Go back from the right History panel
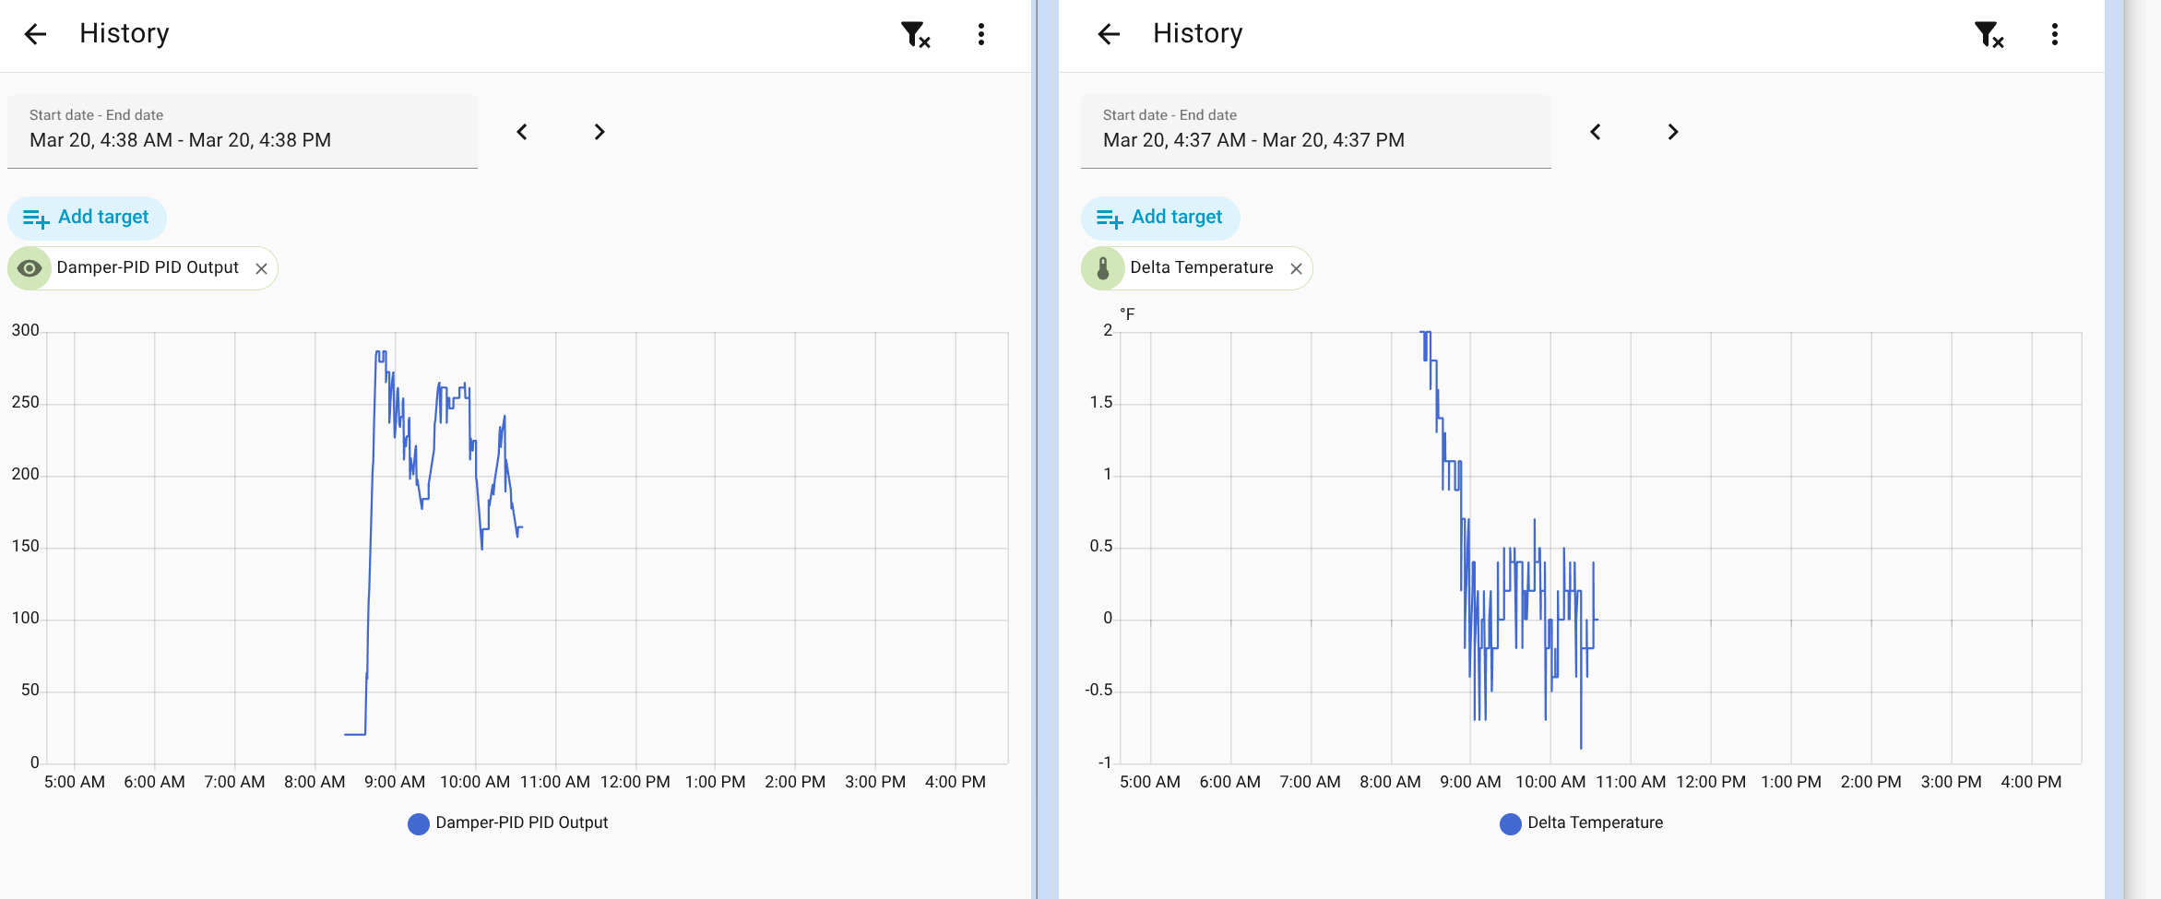Viewport: 2161px width, 899px height. tap(1109, 34)
